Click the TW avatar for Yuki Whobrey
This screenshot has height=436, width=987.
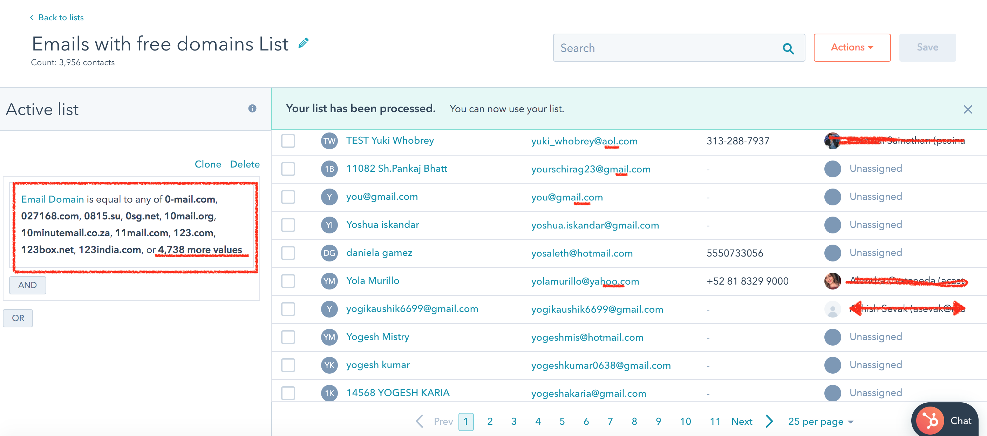329,141
